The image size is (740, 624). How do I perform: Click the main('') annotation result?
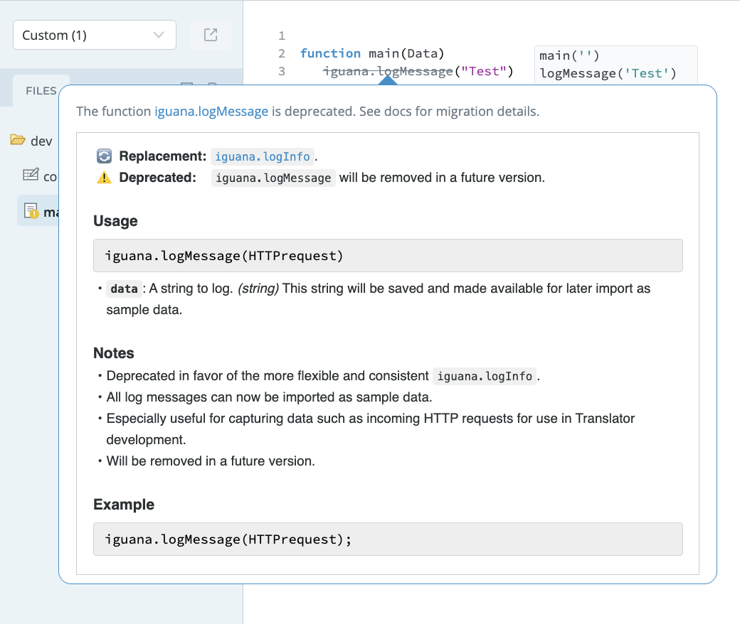click(569, 55)
